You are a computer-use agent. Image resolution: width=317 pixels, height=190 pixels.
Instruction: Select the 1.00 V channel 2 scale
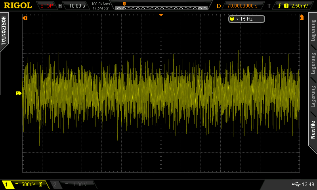(x=80, y=184)
